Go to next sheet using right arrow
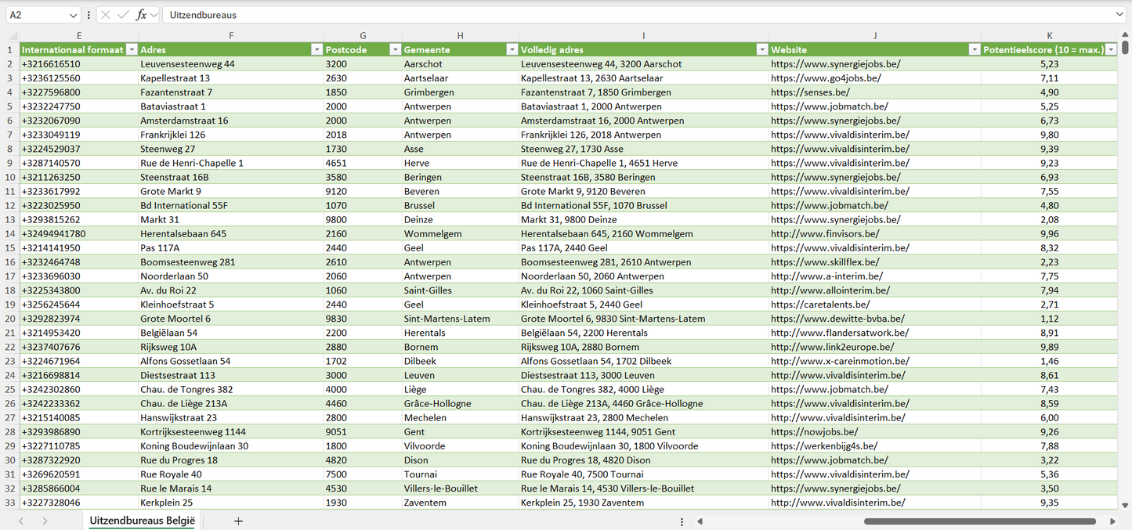 pos(45,521)
